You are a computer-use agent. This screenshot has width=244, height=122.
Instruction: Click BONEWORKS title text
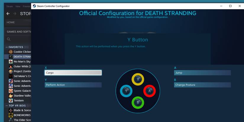tap(22, 115)
